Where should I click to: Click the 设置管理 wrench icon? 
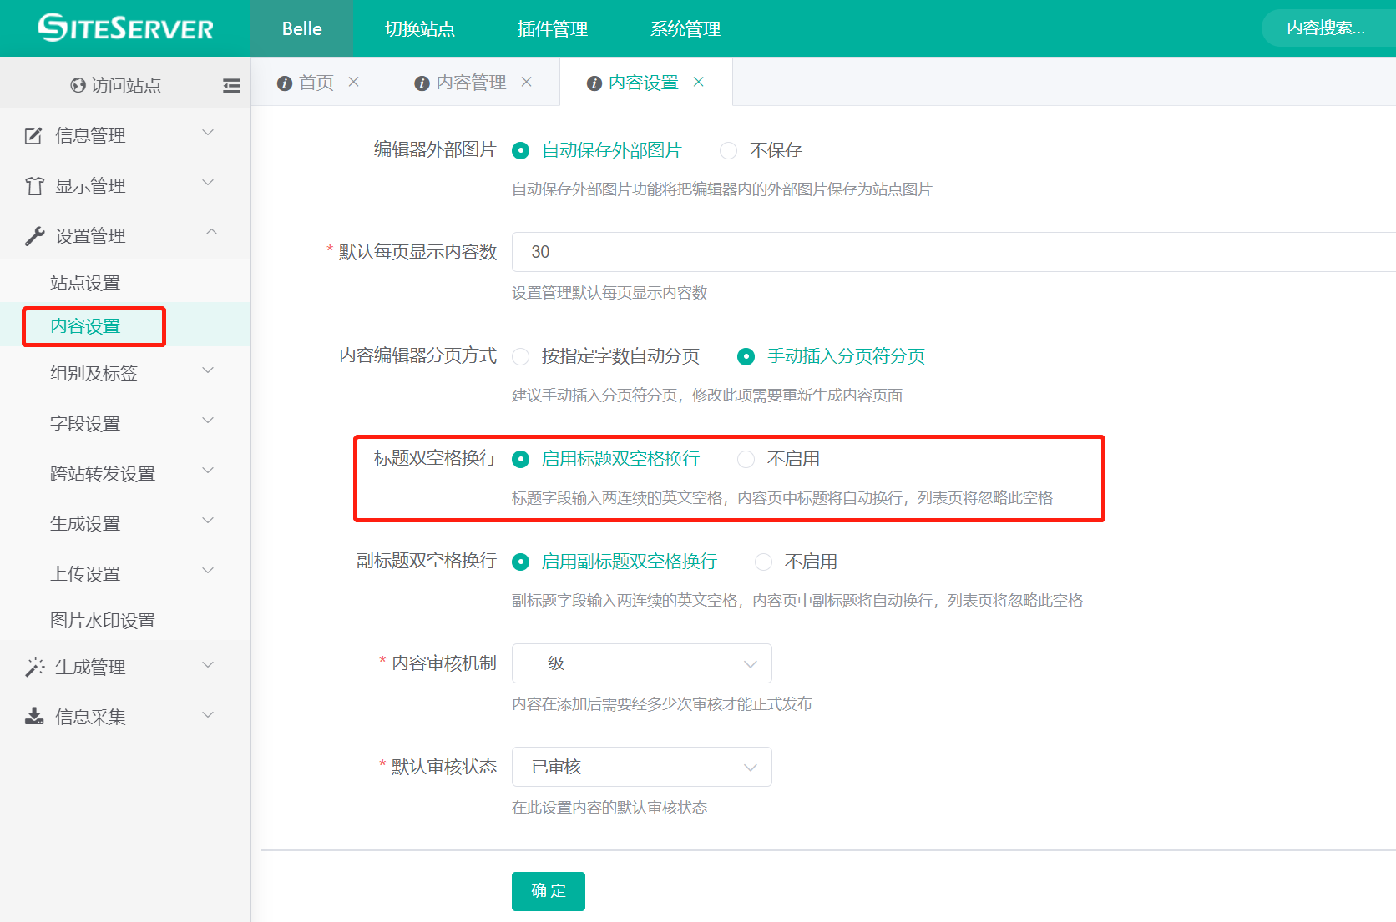[x=34, y=236]
